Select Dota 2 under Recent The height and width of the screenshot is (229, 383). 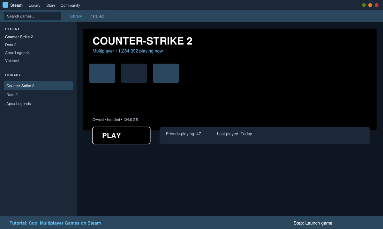[11, 45]
